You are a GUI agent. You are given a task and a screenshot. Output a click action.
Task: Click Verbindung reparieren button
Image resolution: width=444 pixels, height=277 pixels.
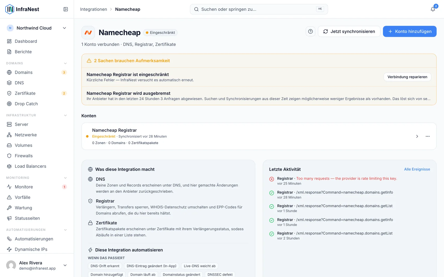point(407,77)
